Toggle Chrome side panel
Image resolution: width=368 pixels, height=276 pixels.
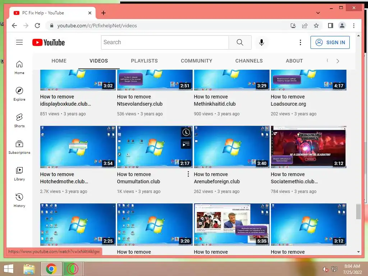point(331,26)
